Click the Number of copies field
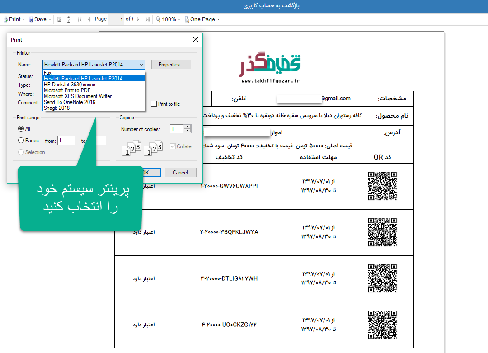The height and width of the screenshot is (353, 488). (177, 128)
